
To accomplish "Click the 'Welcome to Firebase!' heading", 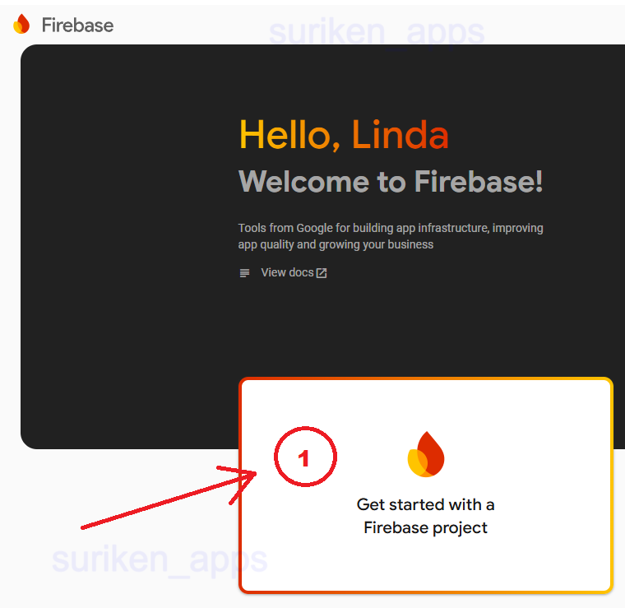I will (391, 181).
